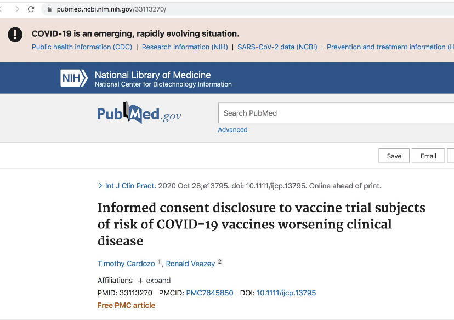
Task: Reload the page with refresh icon
Action: (31, 9)
